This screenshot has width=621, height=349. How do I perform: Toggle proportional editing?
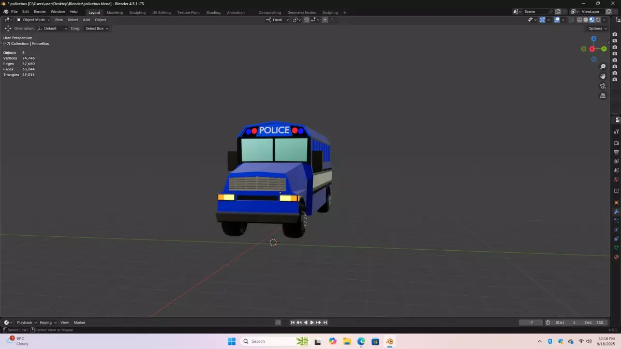[x=325, y=20]
